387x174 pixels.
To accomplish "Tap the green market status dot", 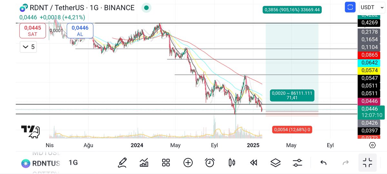I will pos(147,8).
